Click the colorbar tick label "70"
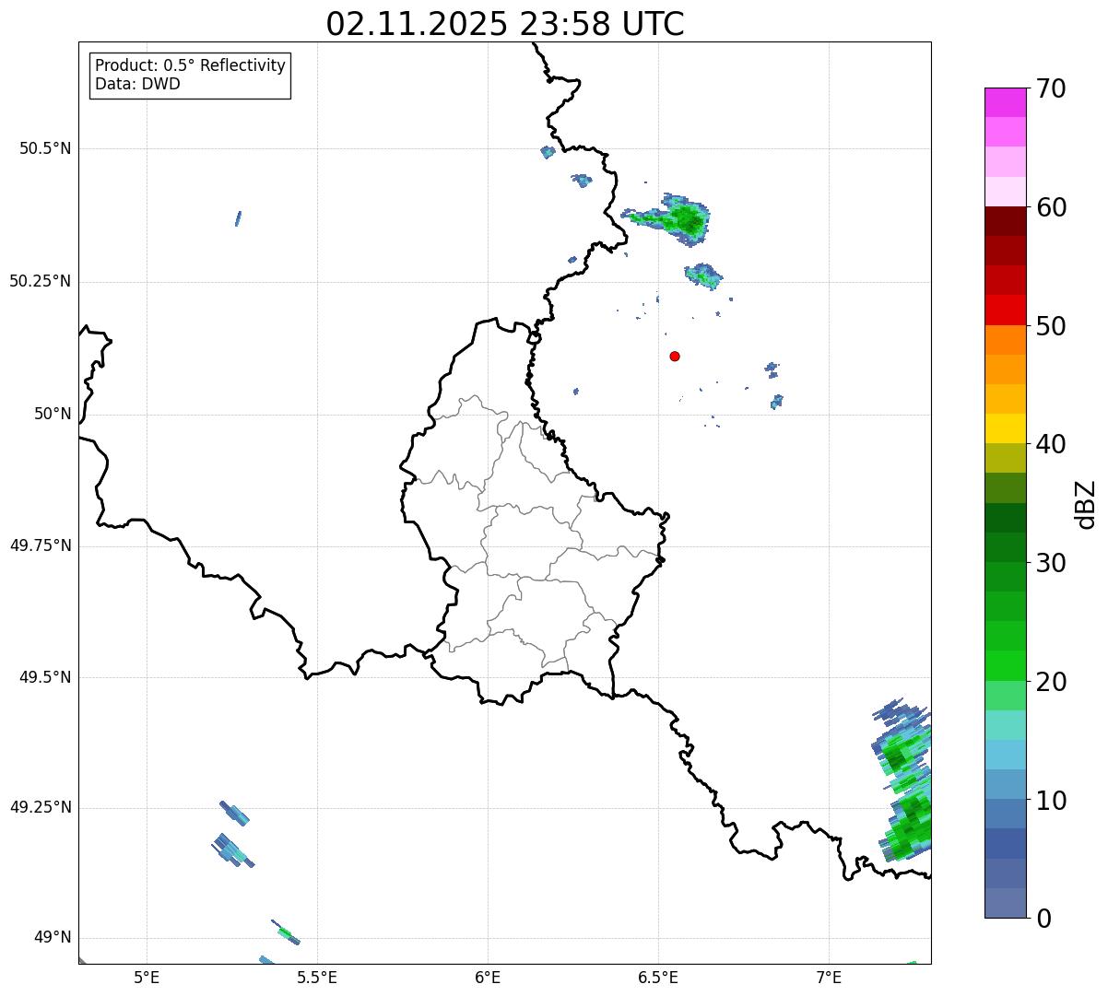Image resolution: width=1108 pixels, height=996 pixels. tap(1050, 89)
